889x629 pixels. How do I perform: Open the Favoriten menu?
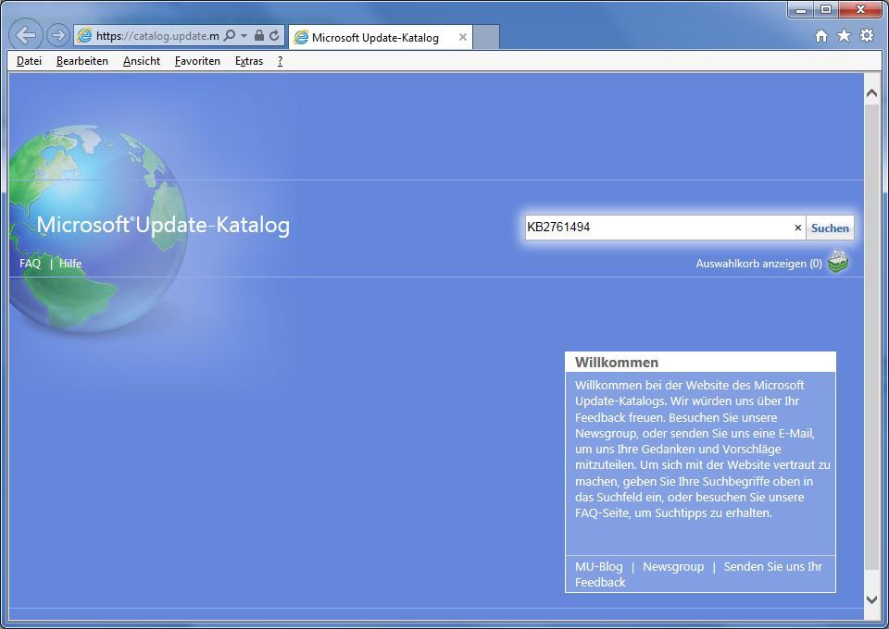197,61
